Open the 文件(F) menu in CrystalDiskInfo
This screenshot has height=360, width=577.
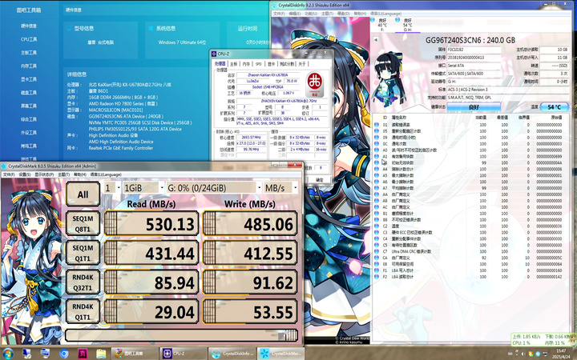click(x=279, y=14)
